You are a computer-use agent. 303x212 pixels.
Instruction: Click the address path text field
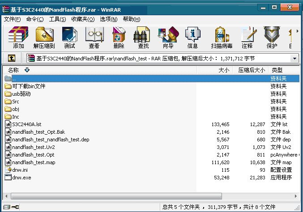click(x=158, y=58)
